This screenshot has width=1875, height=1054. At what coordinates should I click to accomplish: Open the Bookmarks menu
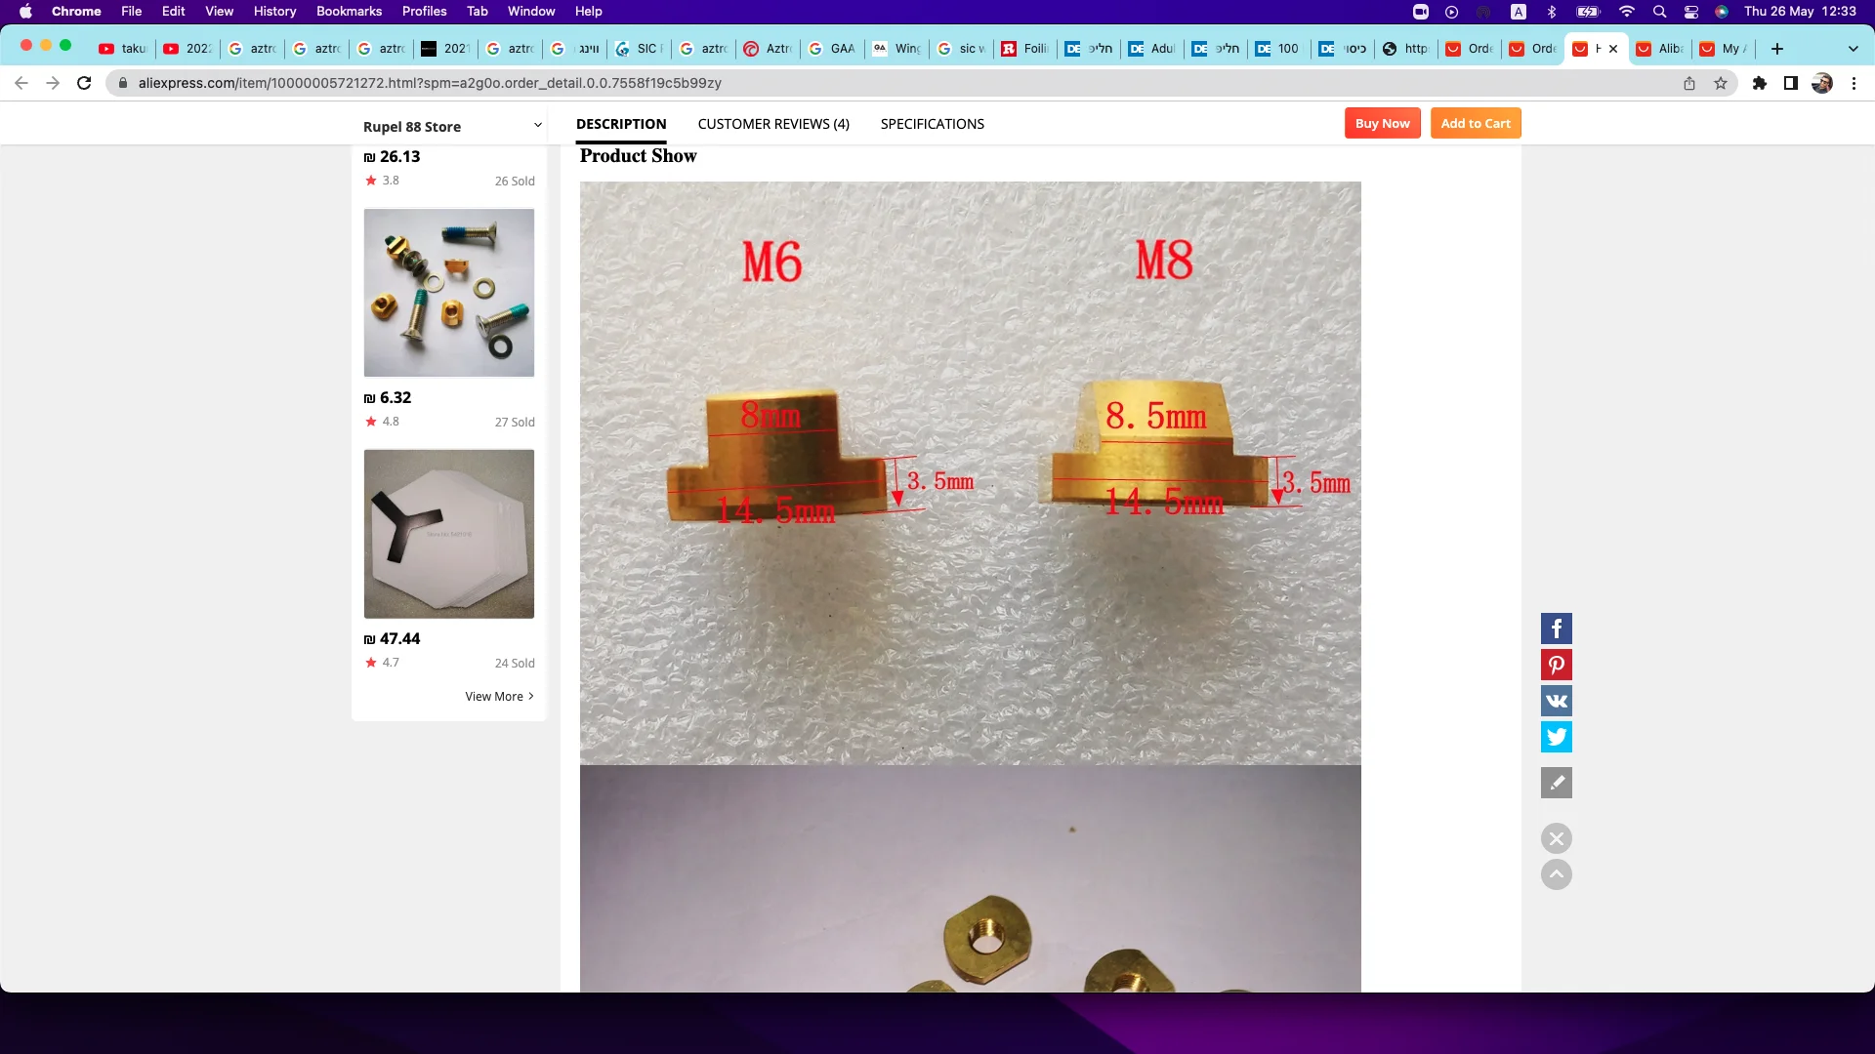coord(349,11)
